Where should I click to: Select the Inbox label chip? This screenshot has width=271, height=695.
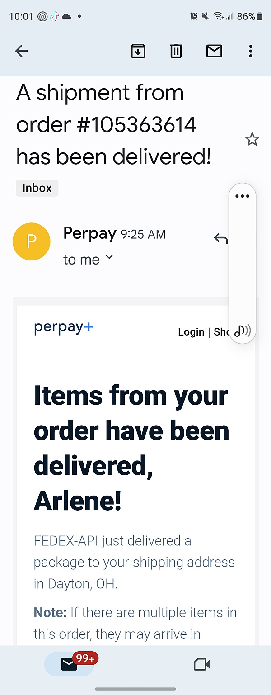[37, 188]
